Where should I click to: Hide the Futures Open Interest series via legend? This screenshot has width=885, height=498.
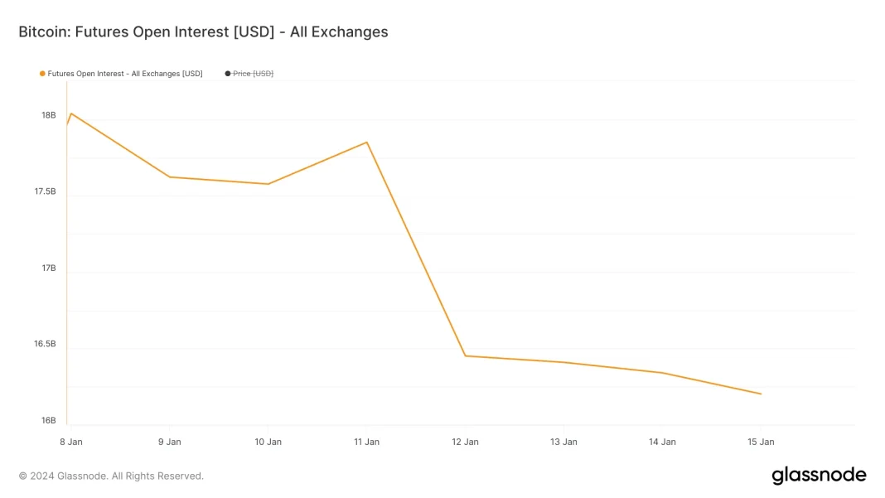click(124, 74)
